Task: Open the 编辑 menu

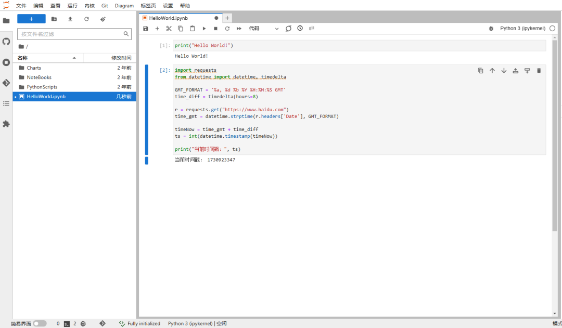Action: click(x=39, y=6)
